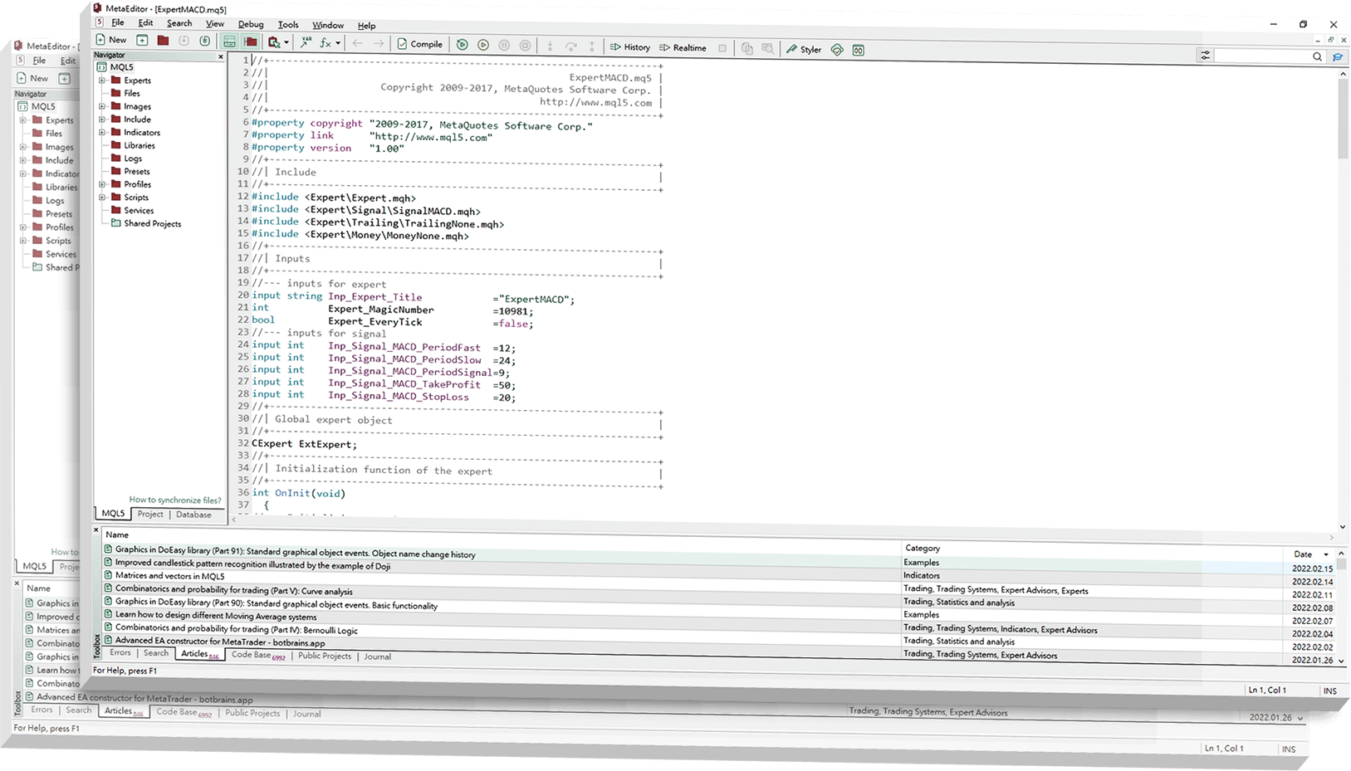Open the Help menu
The image size is (1351, 771).
366,26
